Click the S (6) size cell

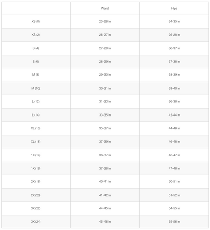[36, 61]
